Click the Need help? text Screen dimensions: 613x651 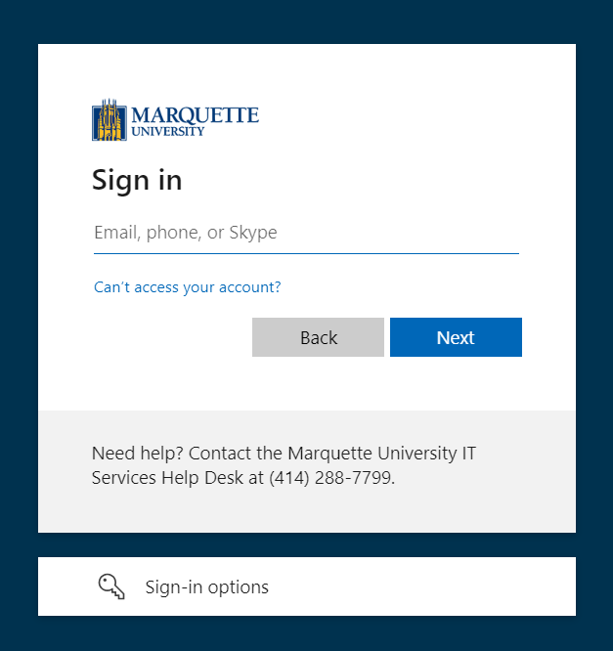coord(137,454)
